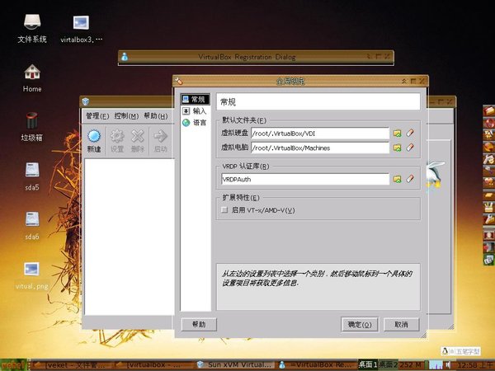Select 语言 category in settings list
Viewport: 495px width, 371px height.
coord(195,123)
